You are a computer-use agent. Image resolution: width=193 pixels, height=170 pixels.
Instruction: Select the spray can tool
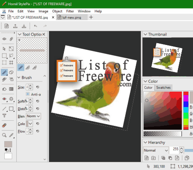[x=11, y=79]
